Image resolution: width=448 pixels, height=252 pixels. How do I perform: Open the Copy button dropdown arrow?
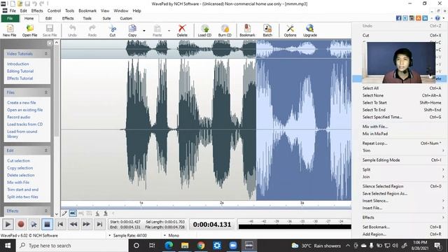(x=144, y=31)
